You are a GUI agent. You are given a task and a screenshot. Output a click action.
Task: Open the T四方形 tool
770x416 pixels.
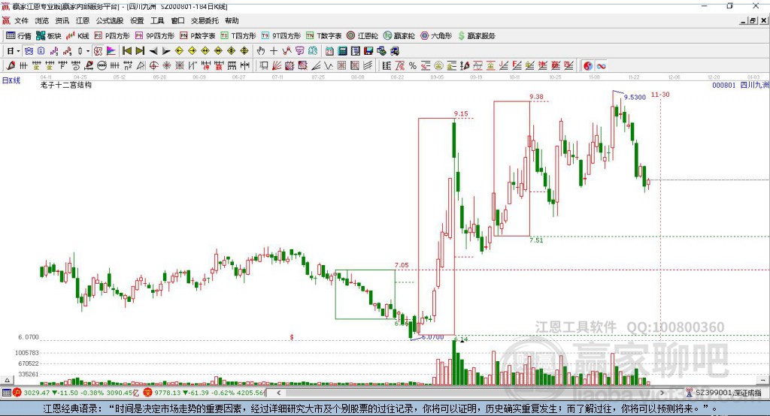pos(238,36)
